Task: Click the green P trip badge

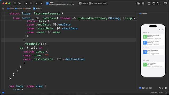Action: click(145, 65)
